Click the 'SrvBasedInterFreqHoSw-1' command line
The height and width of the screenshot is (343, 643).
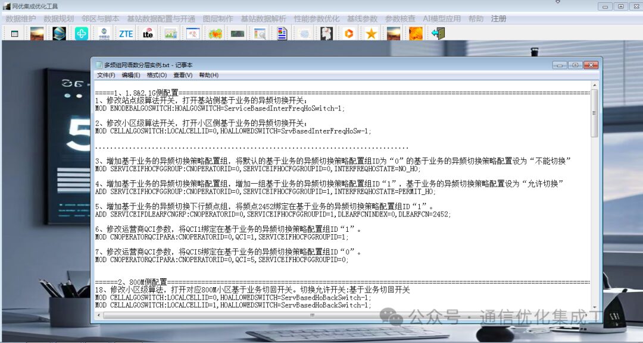[x=233, y=131]
